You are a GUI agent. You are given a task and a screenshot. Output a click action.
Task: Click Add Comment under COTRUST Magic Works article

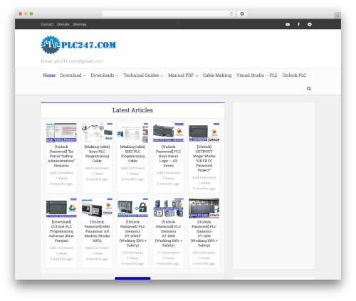(204, 178)
